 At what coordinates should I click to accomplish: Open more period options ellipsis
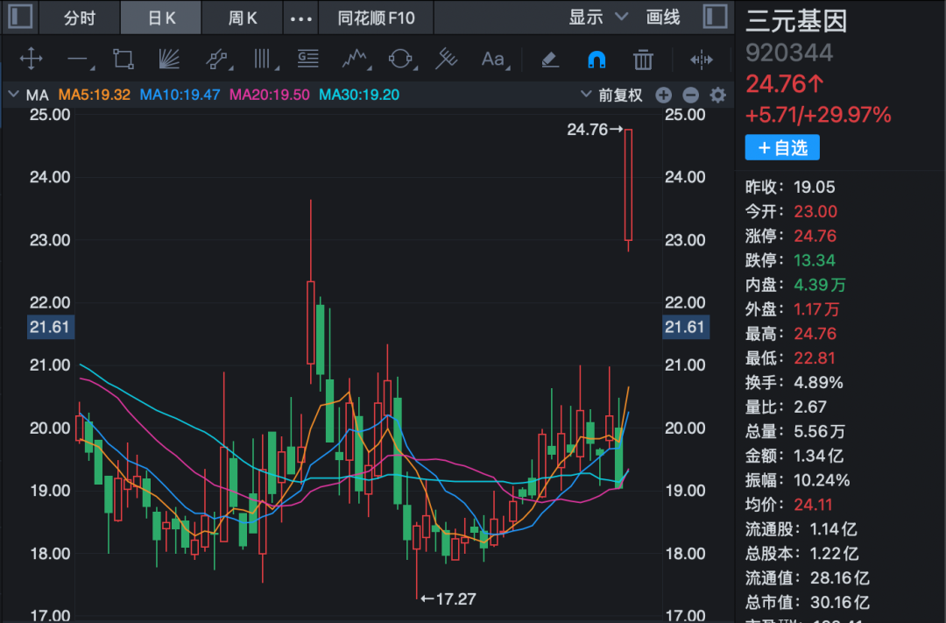pyautogui.click(x=301, y=18)
